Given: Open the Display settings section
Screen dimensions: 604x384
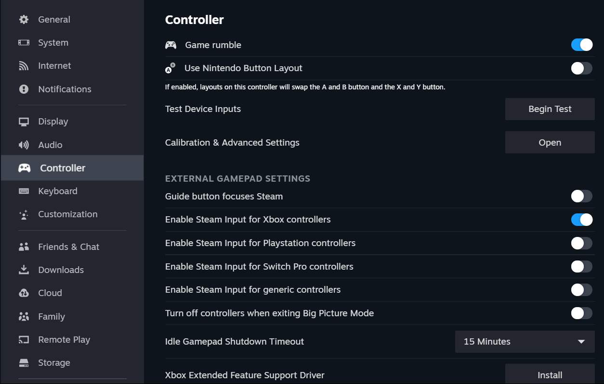Looking at the screenshot, I should 53,122.
